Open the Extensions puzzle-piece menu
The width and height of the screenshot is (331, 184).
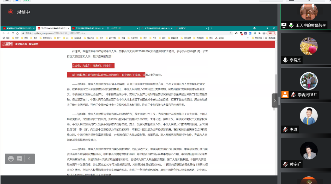click(259, 33)
